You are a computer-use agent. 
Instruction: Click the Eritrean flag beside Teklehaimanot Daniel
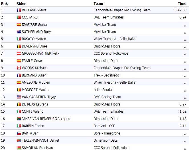click(19, 140)
